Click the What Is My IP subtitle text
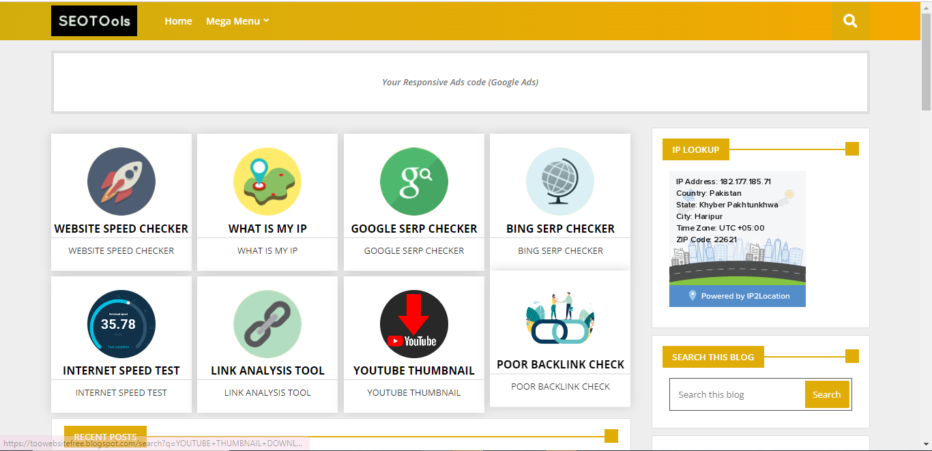Image resolution: width=932 pixels, height=451 pixels. click(x=267, y=250)
